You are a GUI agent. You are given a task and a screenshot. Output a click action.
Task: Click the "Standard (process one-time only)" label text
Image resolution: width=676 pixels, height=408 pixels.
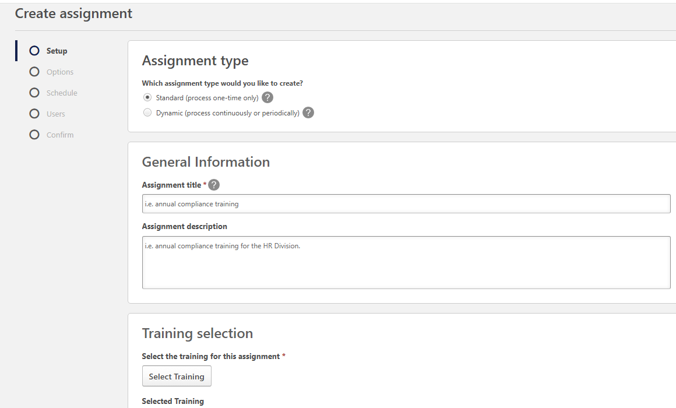tap(207, 98)
